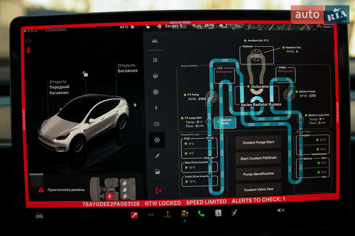Open the three-dots app launcher in dock
The image size is (355, 236).
point(151,215)
